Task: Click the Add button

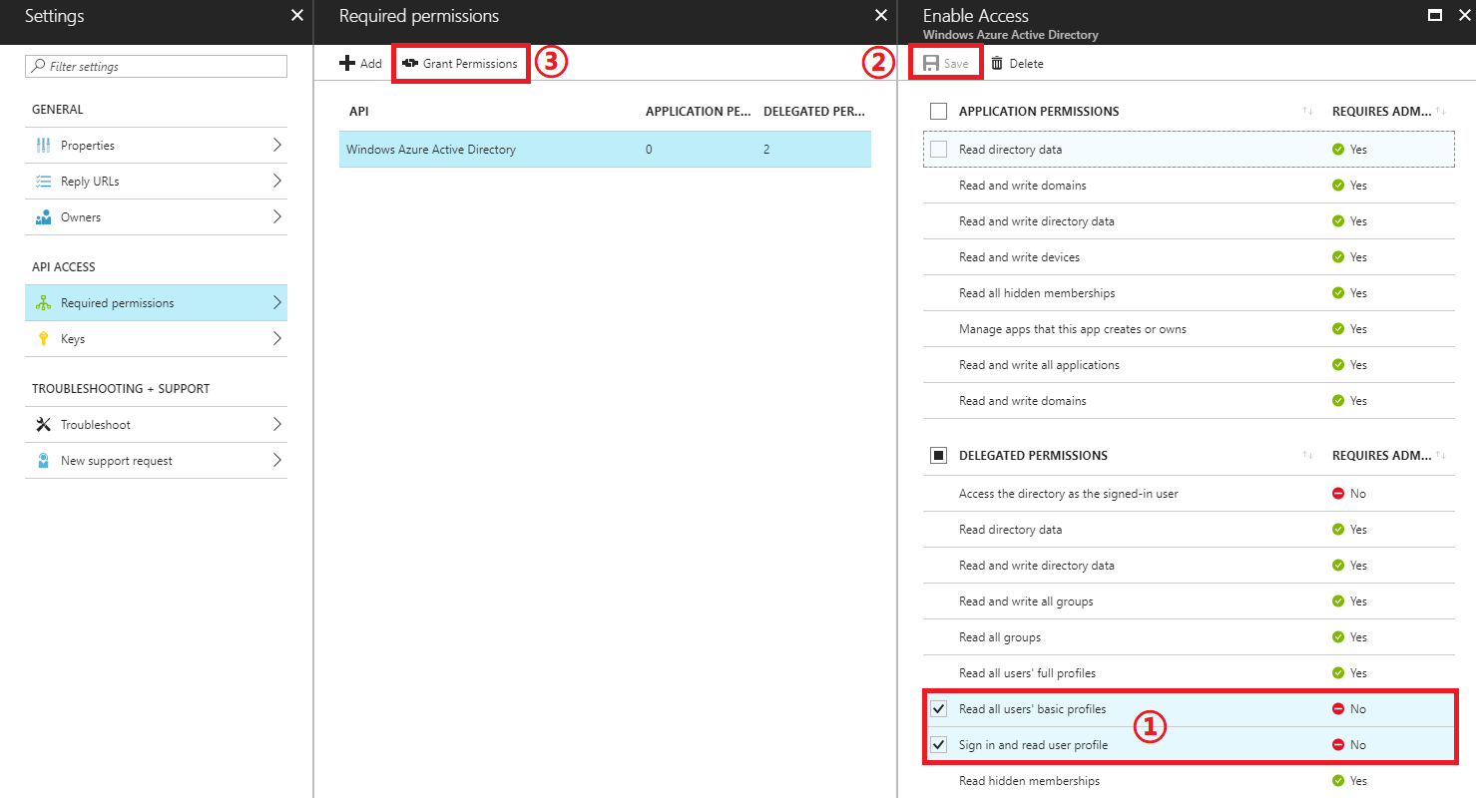Action: [x=361, y=63]
